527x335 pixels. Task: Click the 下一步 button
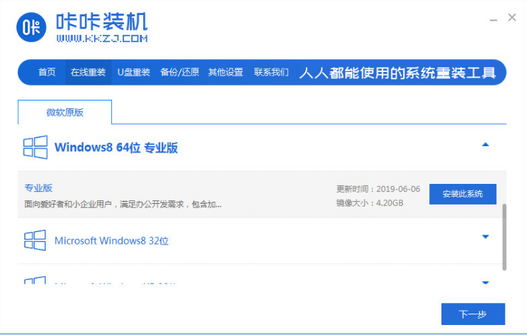coord(472,314)
